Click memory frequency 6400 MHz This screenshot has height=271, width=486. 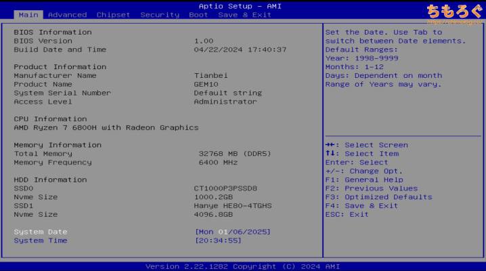pos(218,162)
